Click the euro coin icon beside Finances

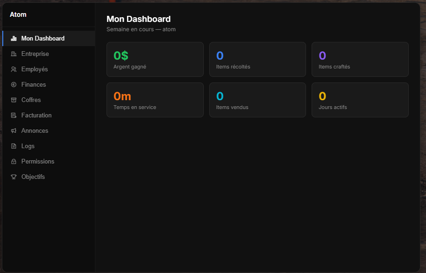pyautogui.click(x=13, y=85)
